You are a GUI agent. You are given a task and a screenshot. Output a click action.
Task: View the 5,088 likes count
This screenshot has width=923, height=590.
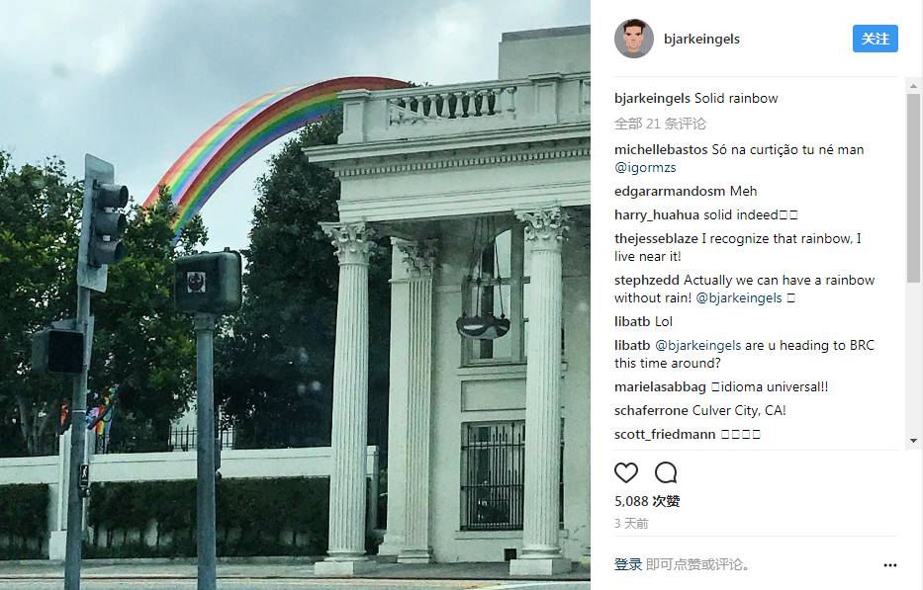click(647, 501)
